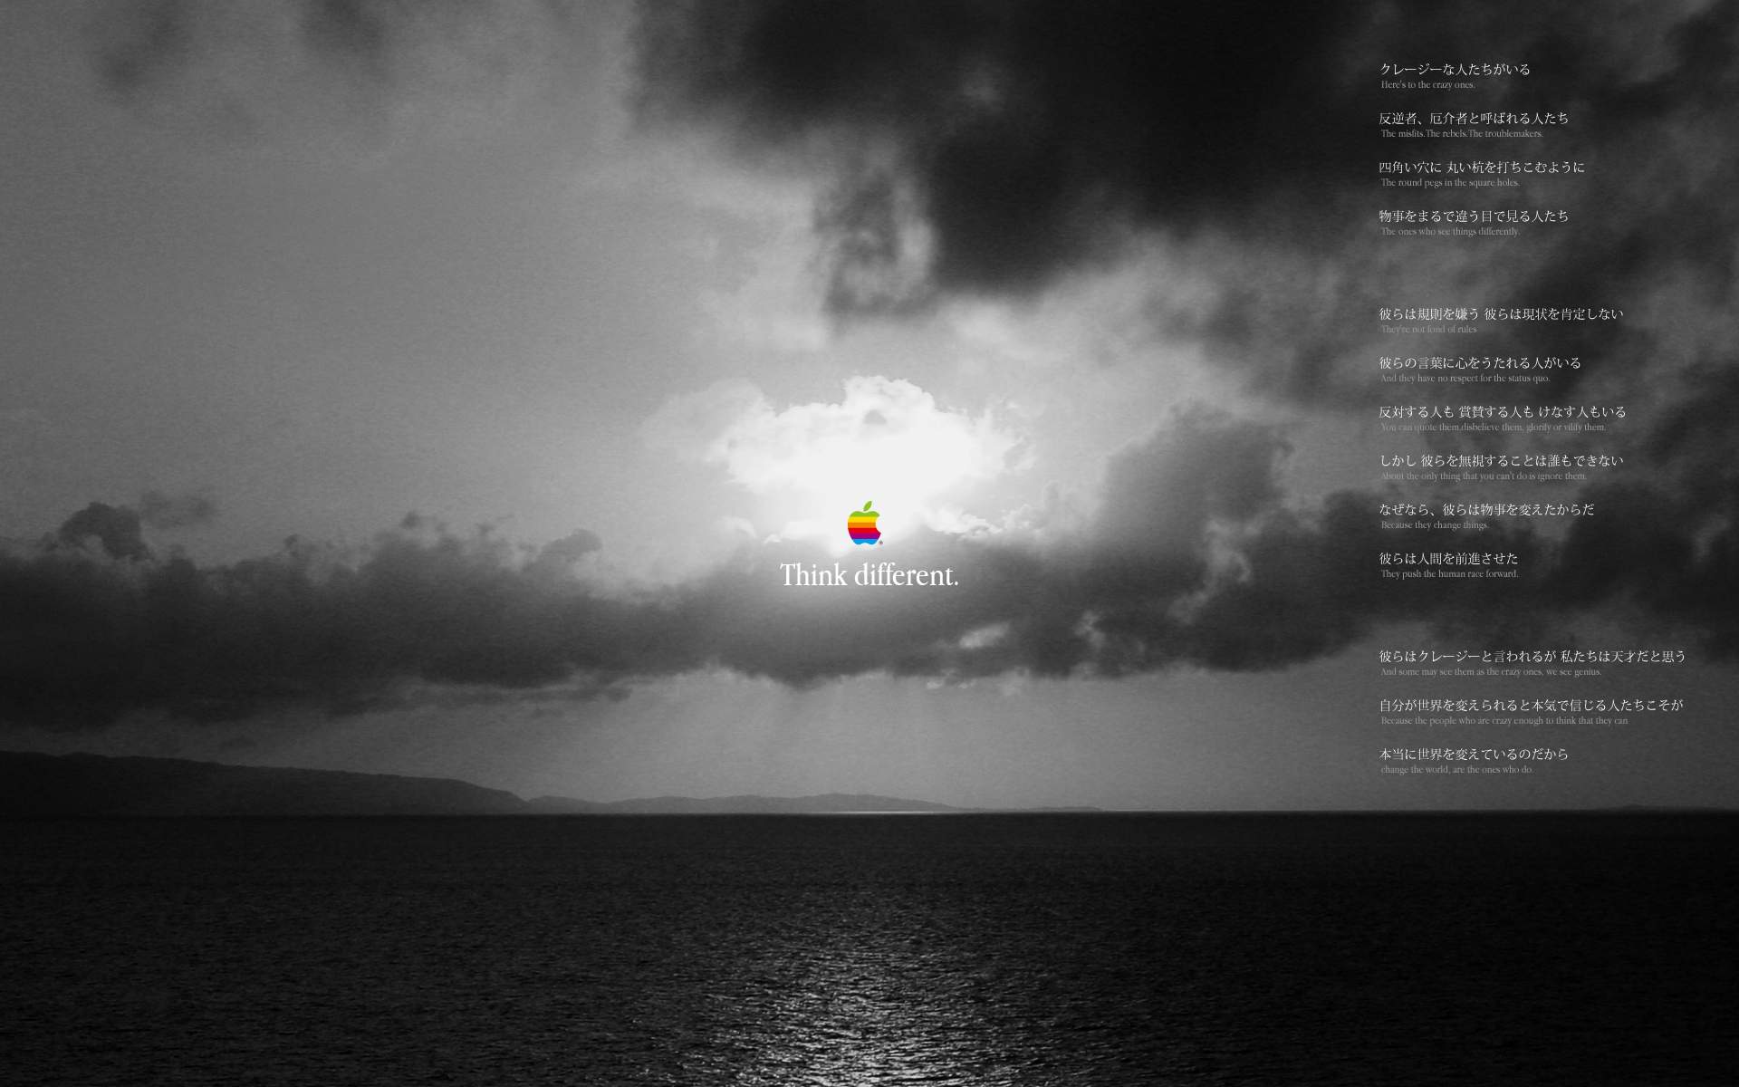Click the line starting 'You can quote them,disbelieve them'
Viewport: 1739px width, 1087px height.
point(1493,428)
